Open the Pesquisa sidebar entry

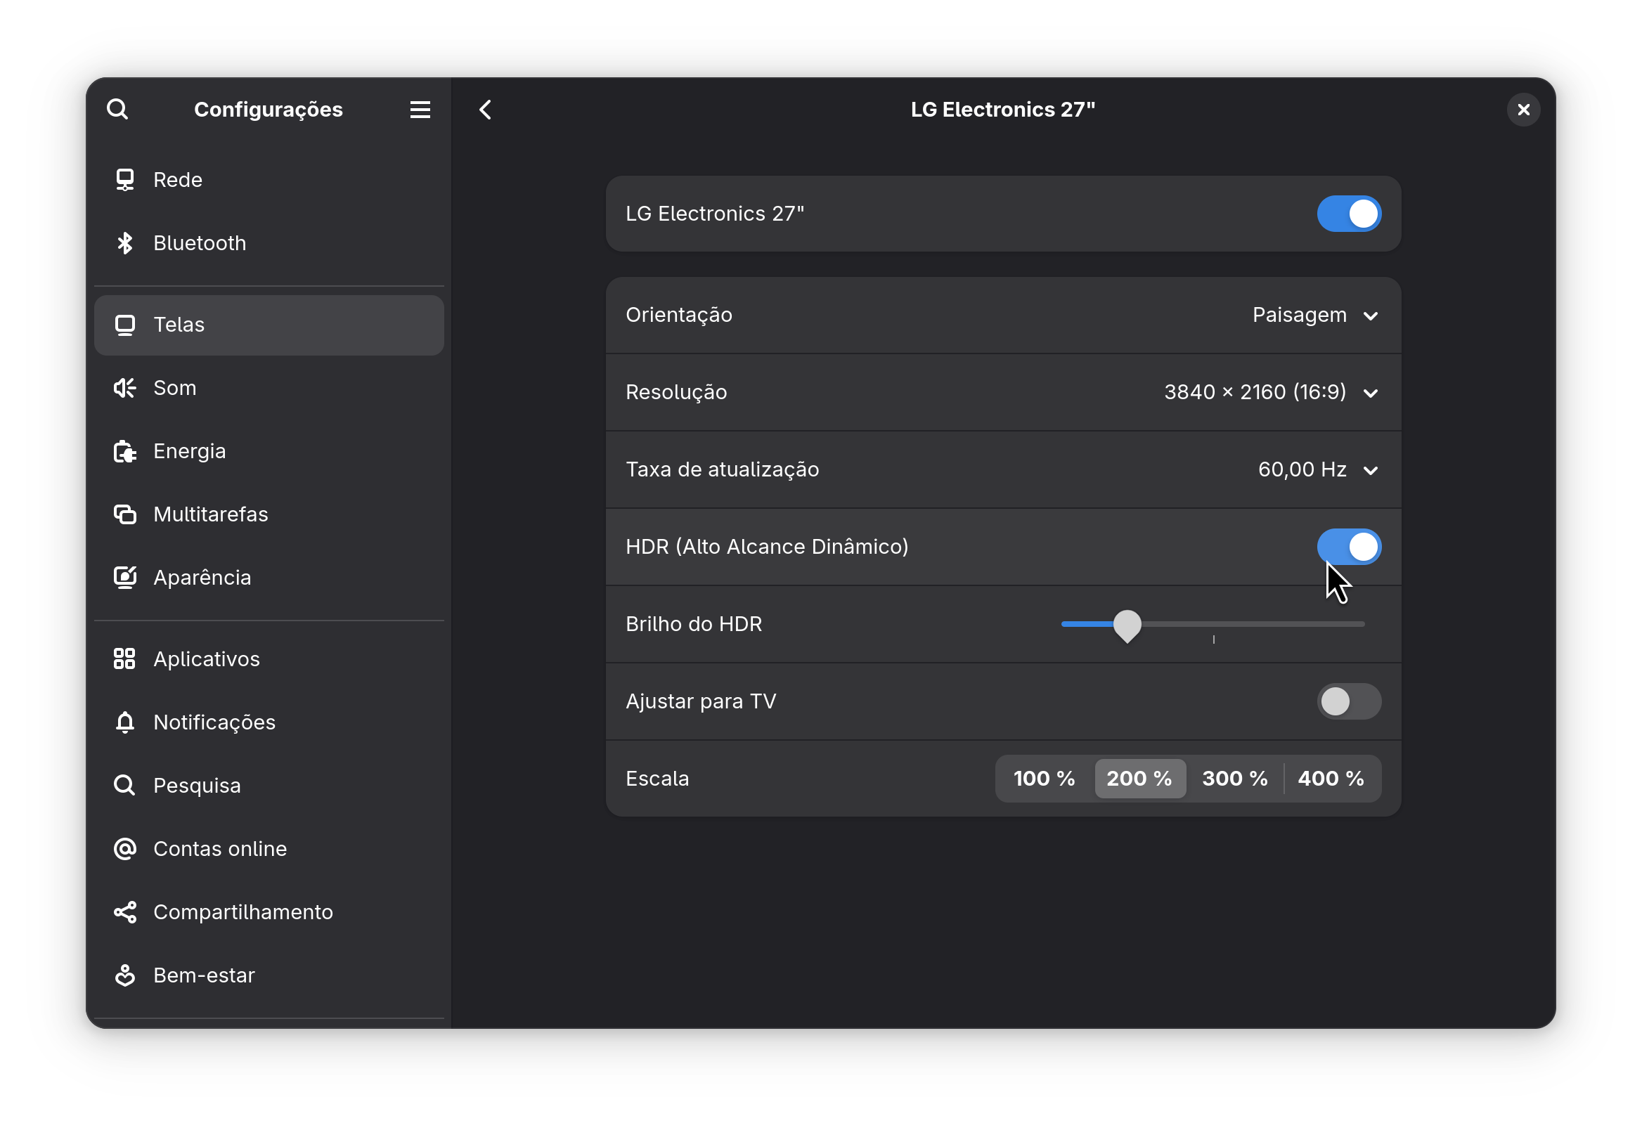point(269,786)
